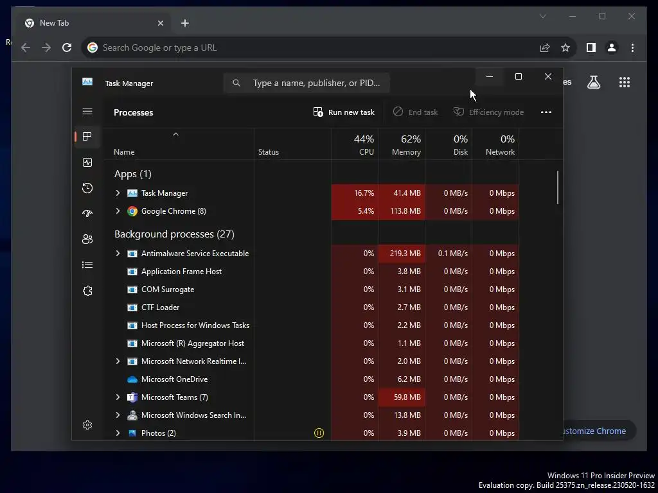Bookmark this tab with the star icon
658x493 pixels.
pyautogui.click(x=565, y=48)
